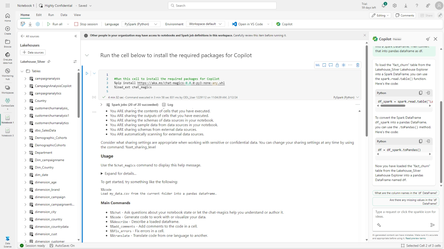
Task: Open the Workspace default environment dropdown
Action: click(x=205, y=24)
